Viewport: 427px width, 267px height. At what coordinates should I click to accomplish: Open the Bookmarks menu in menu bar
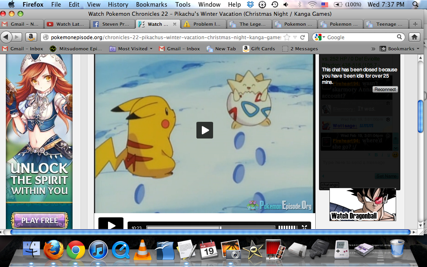[151, 4]
